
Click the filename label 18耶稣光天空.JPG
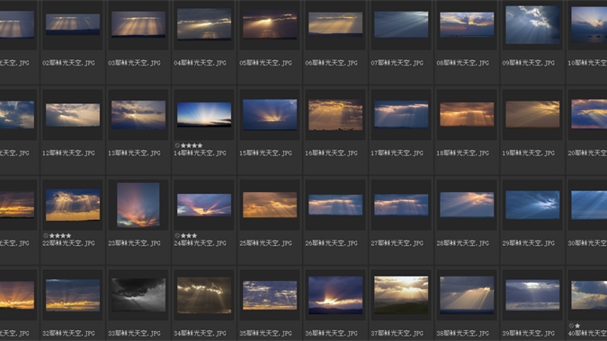click(x=462, y=153)
